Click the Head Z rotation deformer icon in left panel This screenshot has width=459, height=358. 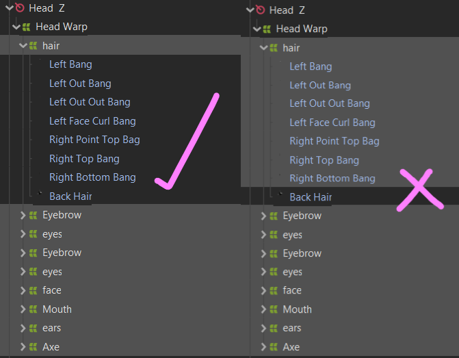tap(20, 8)
